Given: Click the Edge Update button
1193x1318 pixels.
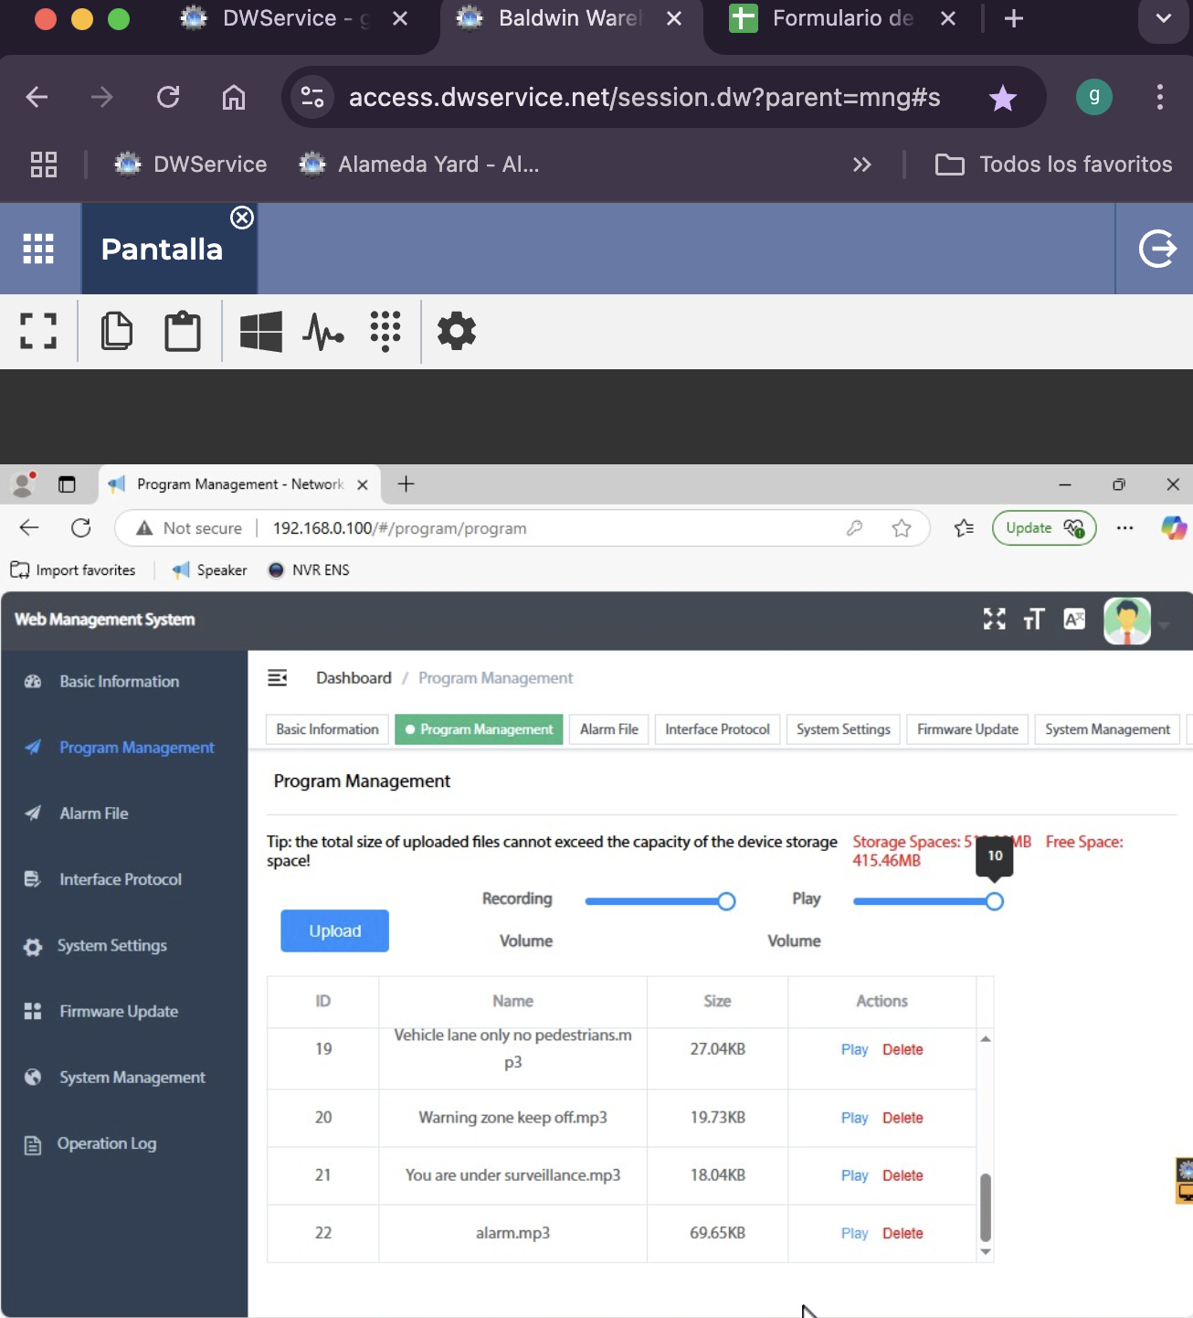Looking at the screenshot, I should (1044, 528).
